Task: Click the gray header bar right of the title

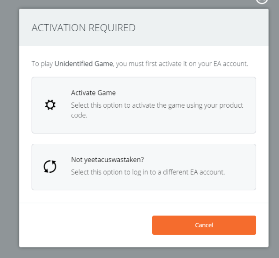Action: point(202,28)
